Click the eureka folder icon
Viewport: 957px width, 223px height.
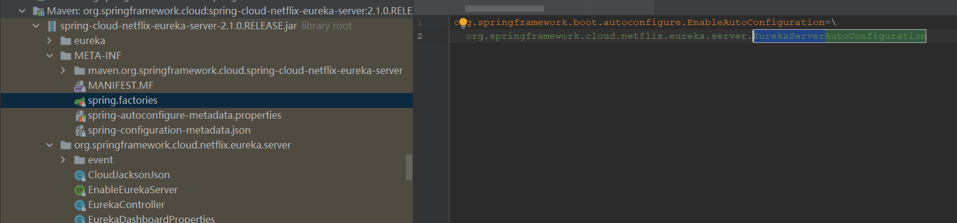tap(66, 41)
